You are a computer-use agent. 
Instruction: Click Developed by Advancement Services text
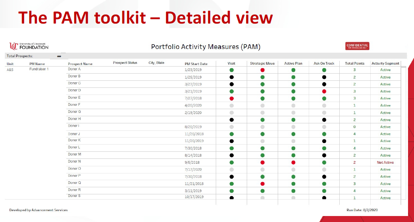click(x=38, y=210)
